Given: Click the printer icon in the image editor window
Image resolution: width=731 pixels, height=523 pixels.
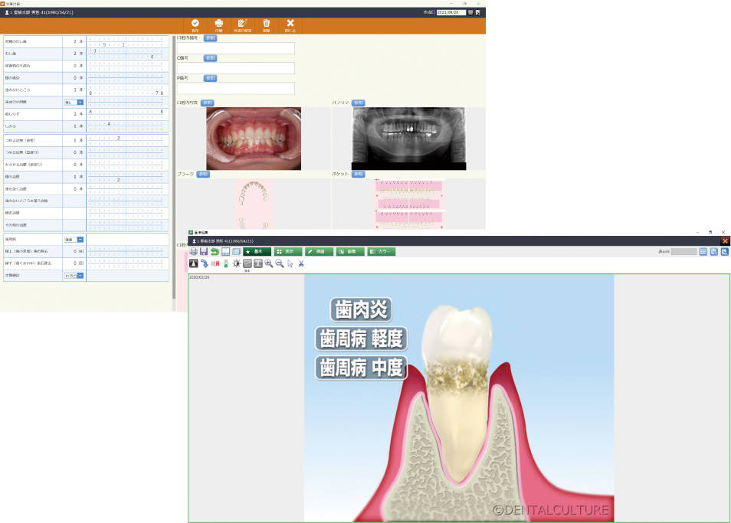Looking at the screenshot, I should (x=193, y=251).
